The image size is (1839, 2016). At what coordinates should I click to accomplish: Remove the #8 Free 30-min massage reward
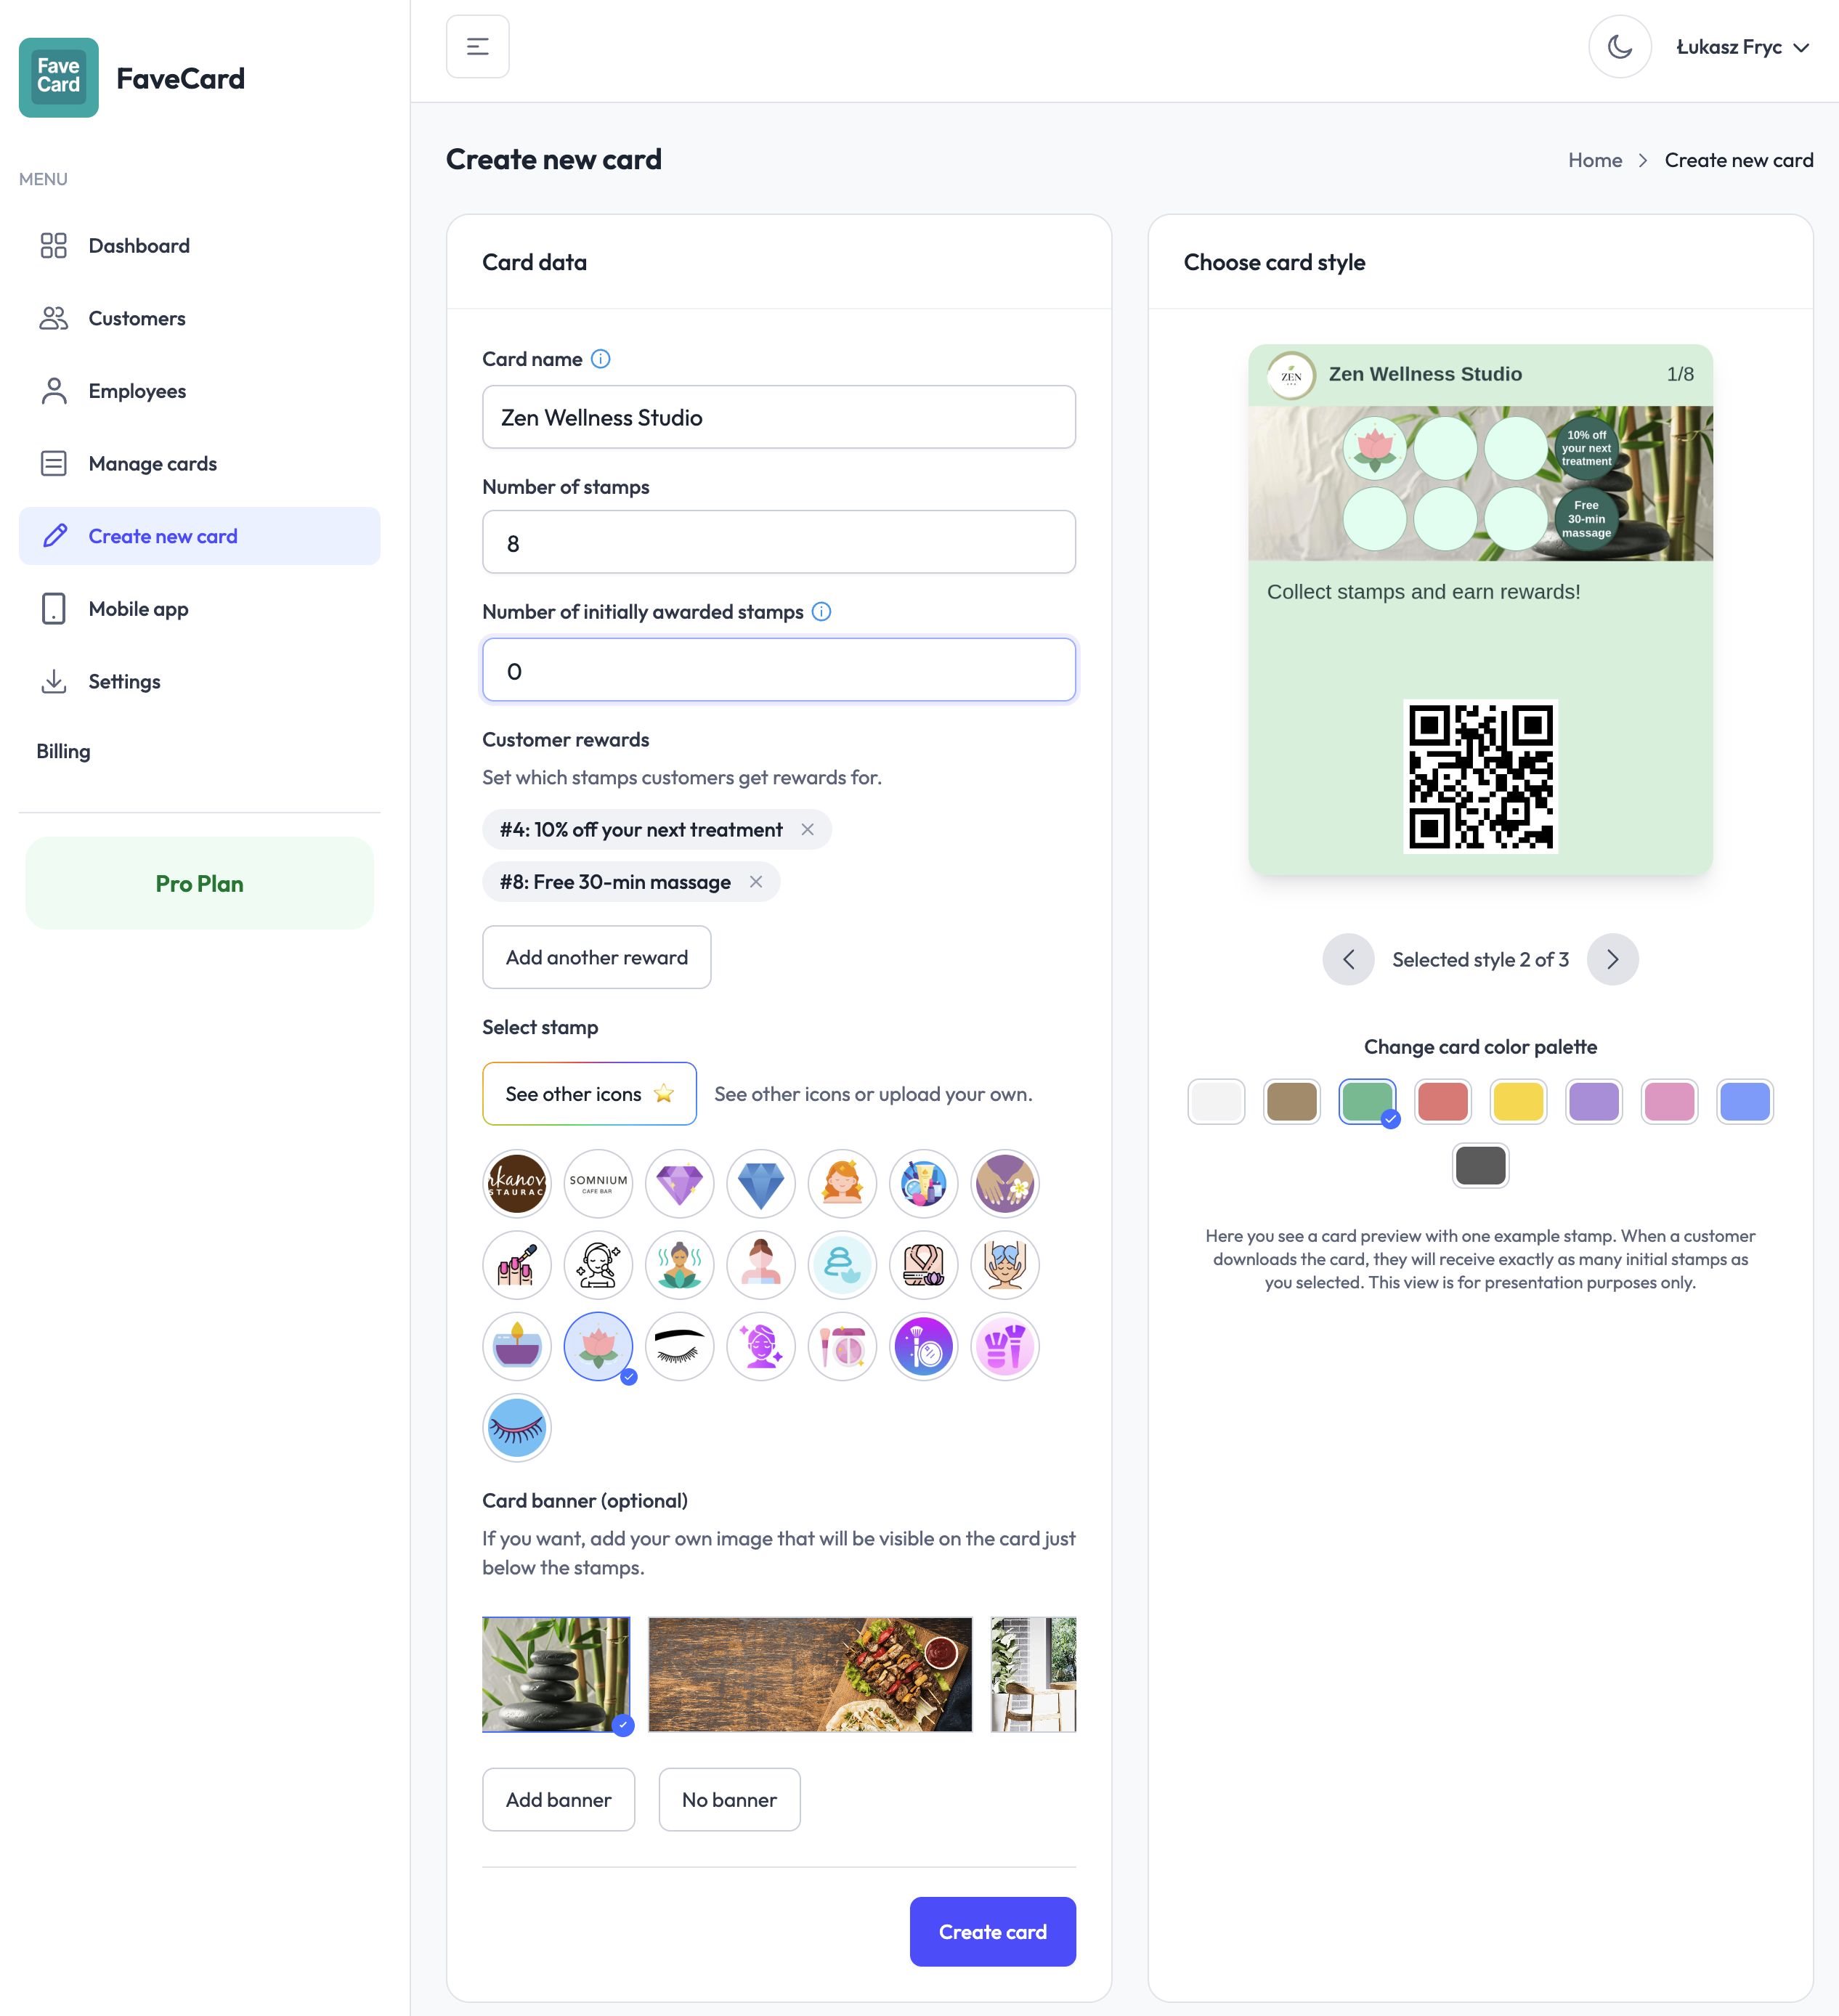pos(756,882)
